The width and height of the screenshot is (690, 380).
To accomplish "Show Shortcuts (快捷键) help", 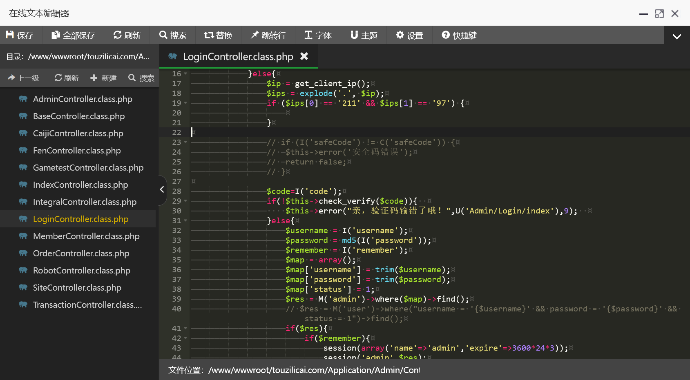I will click(459, 35).
